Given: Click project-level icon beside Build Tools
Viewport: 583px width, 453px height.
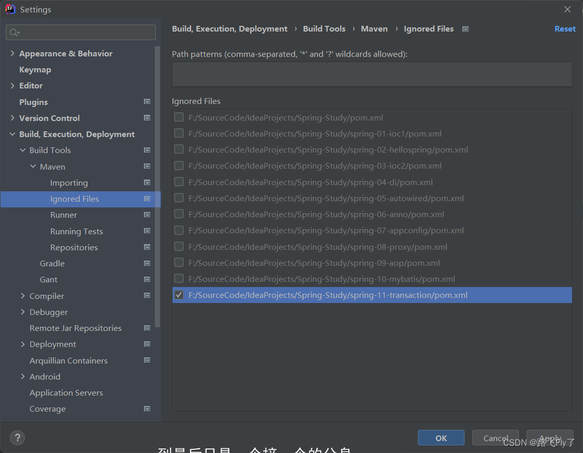Looking at the screenshot, I should point(147,150).
